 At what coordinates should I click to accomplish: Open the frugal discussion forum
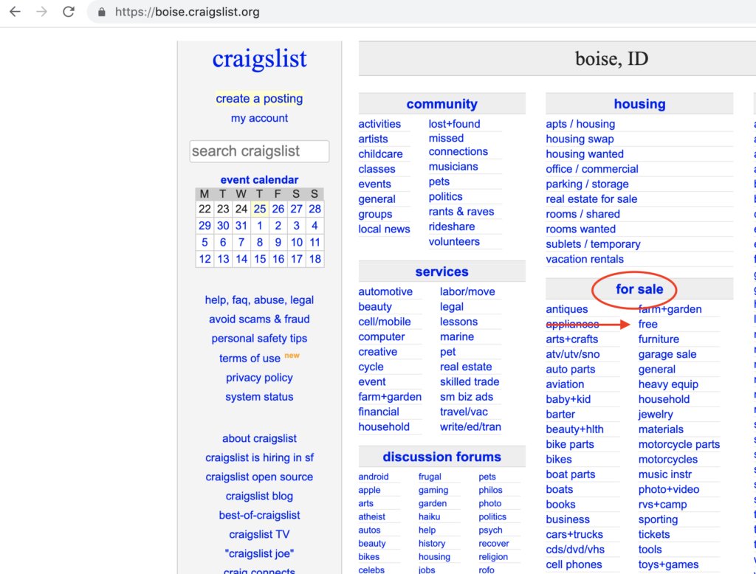click(x=430, y=477)
